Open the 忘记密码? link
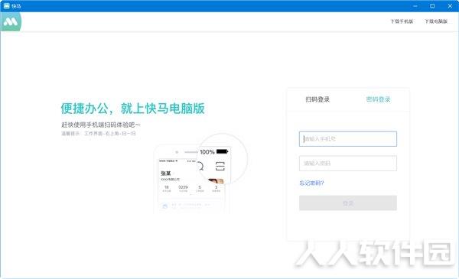Image resolution: width=459 pixels, height=279 pixels. 311,183
